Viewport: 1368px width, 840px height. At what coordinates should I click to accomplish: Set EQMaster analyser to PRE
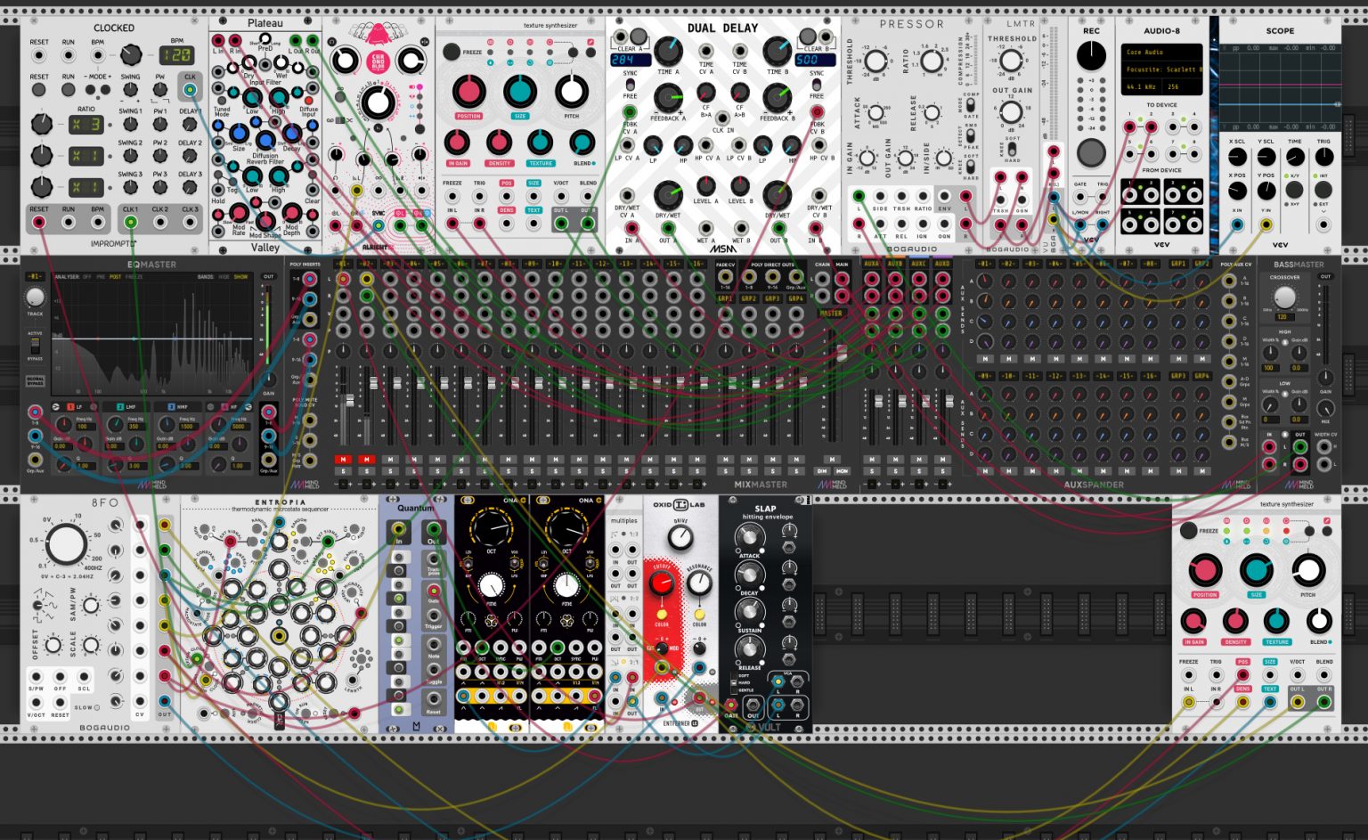click(x=101, y=277)
